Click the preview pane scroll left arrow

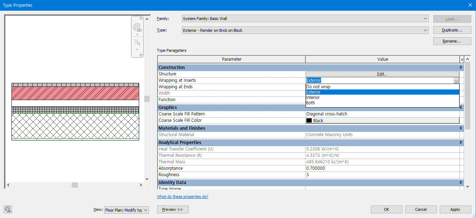pos(8,185)
